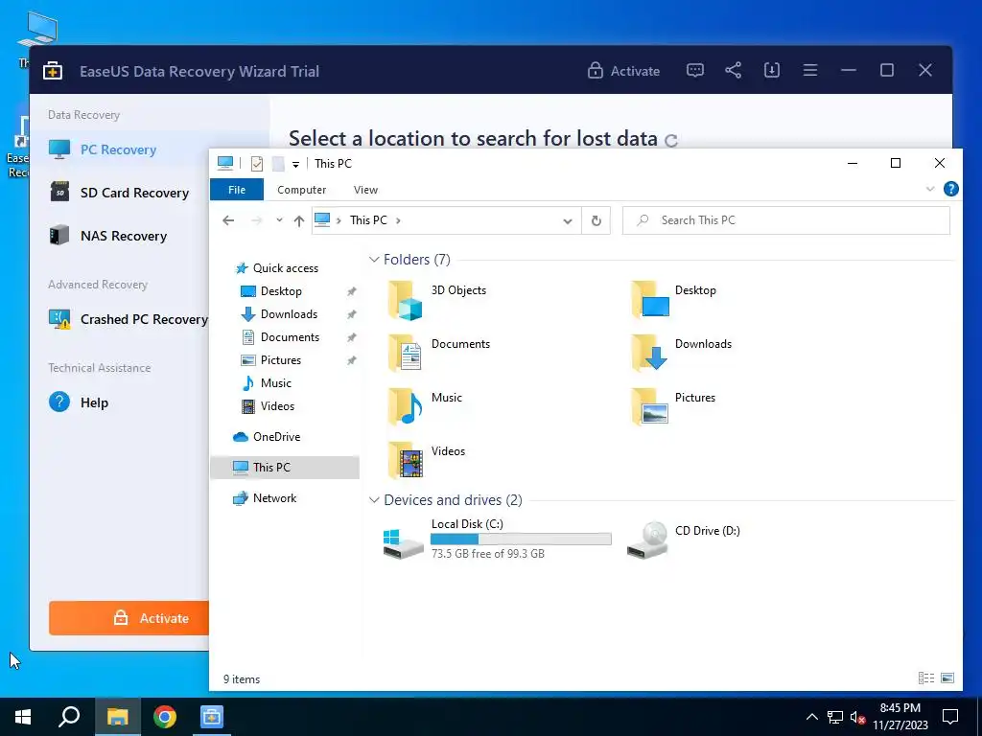Select SD Card Recovery in EaseUS sidebar

119,193
